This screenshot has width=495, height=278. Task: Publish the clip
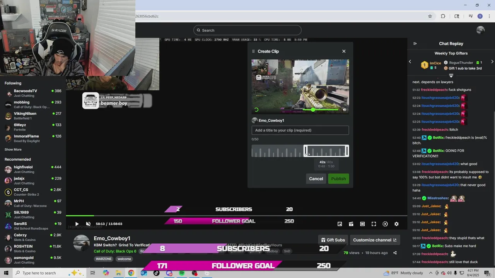338,179
